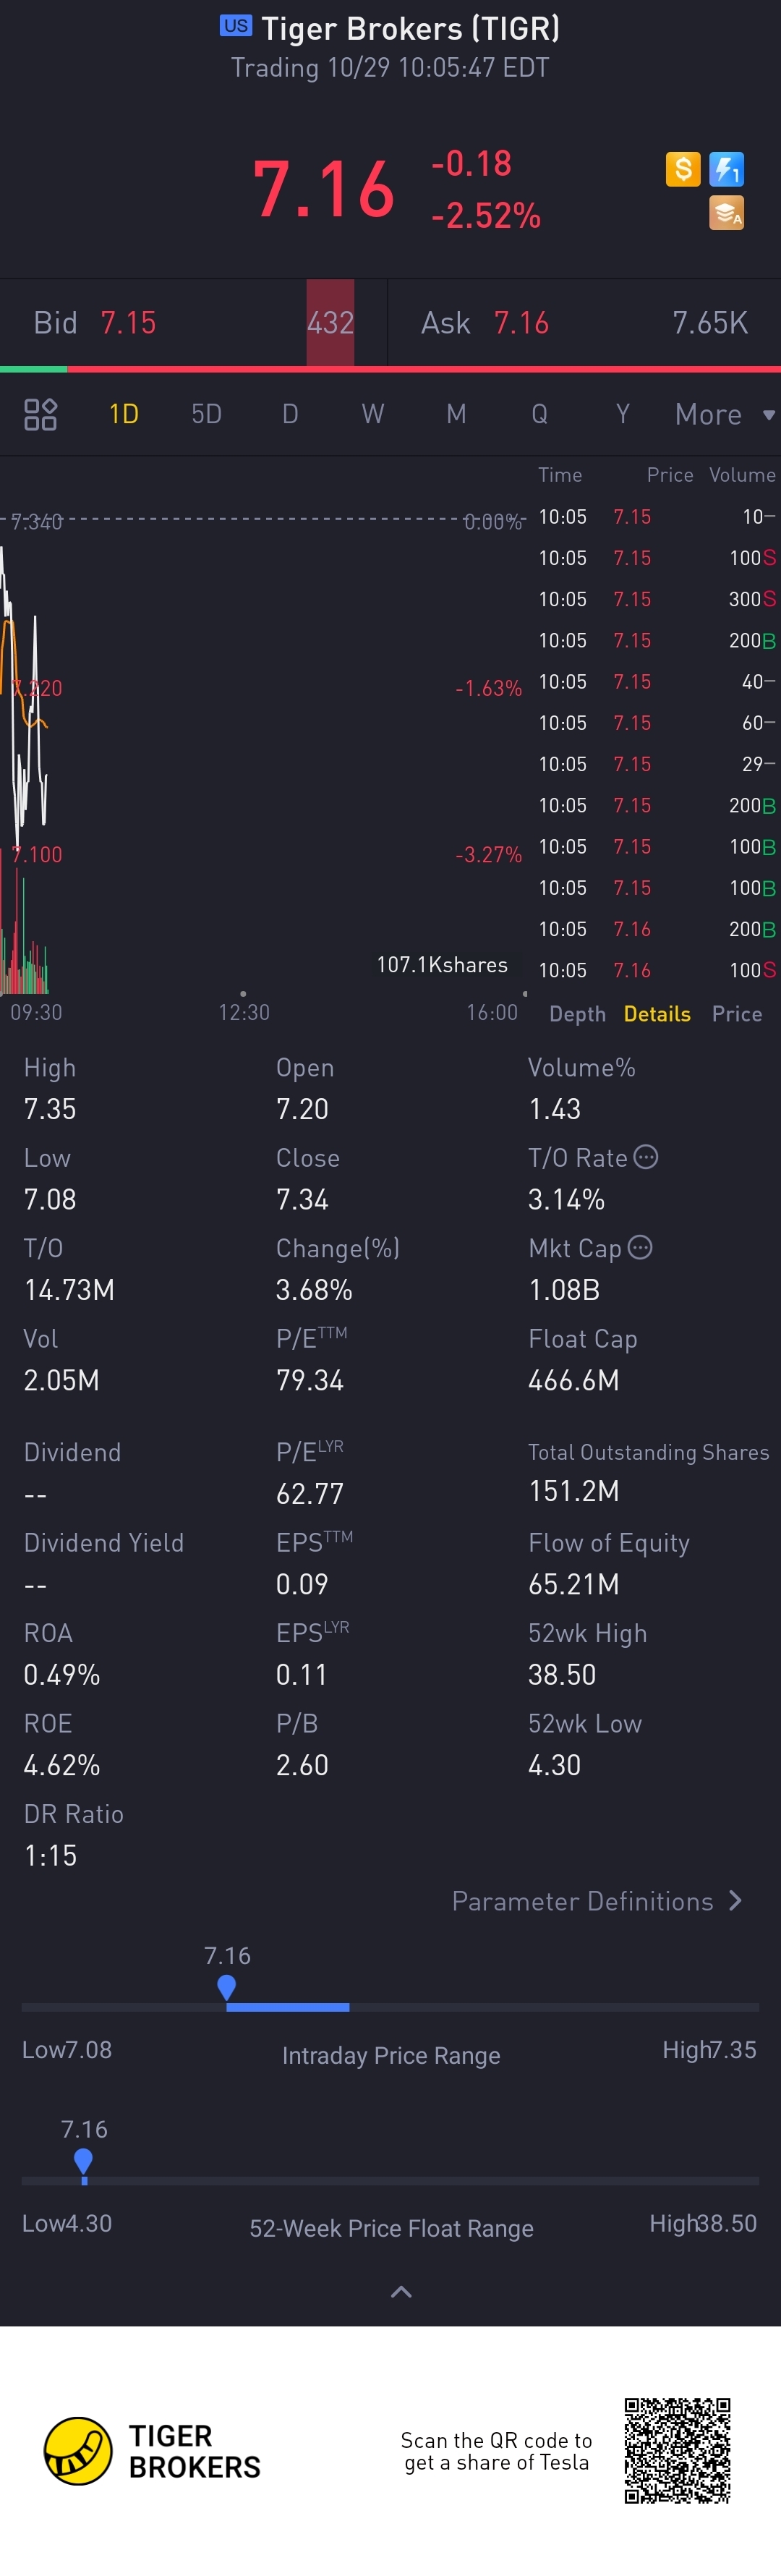Tap the T/O value 14.73M

pos(69,1290)
